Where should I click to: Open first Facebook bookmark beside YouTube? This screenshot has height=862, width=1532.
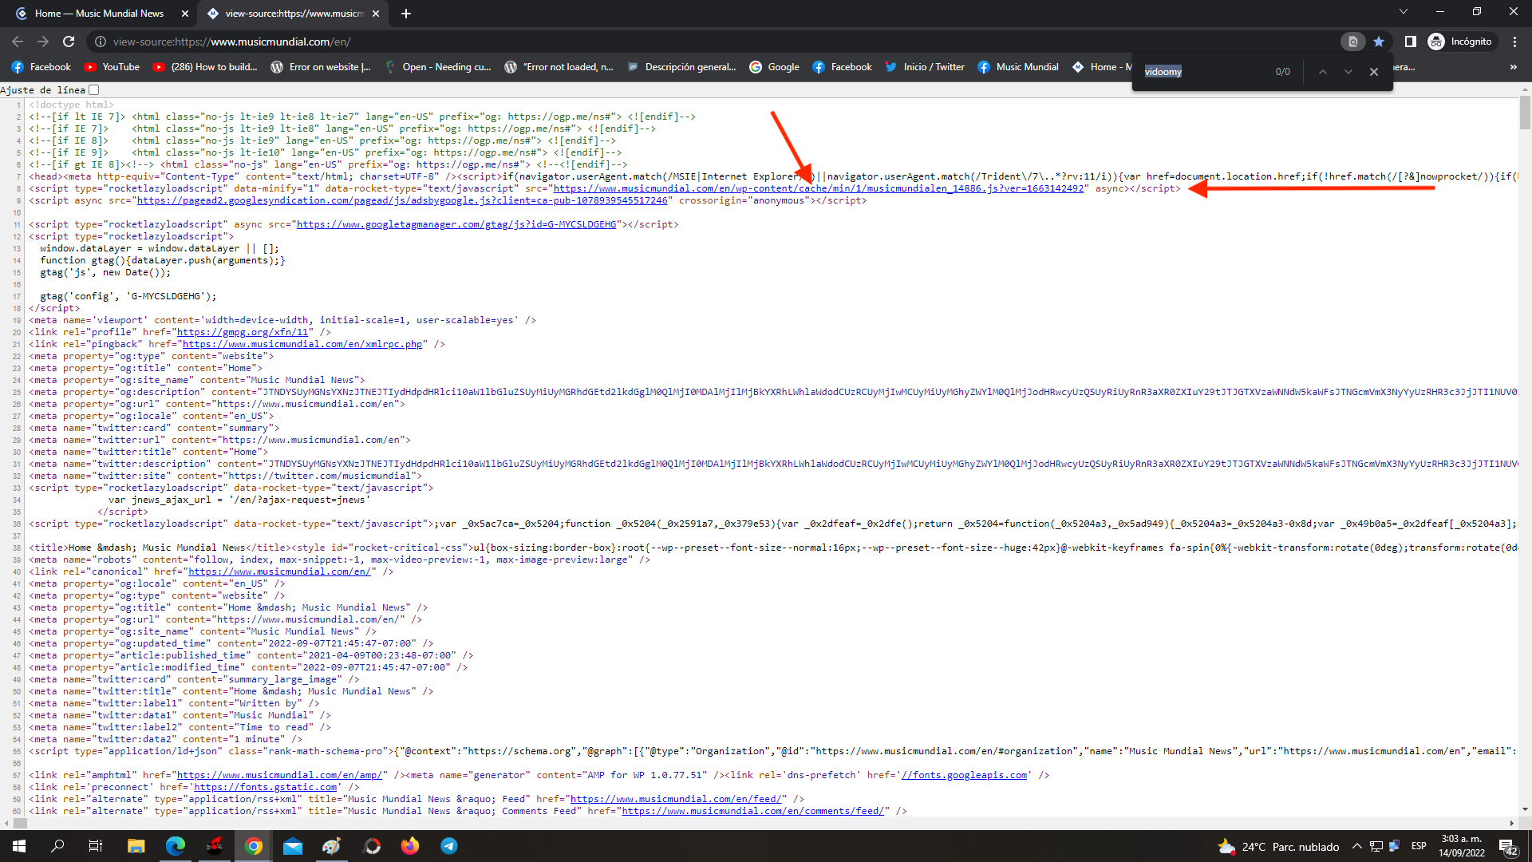point(41,67)
